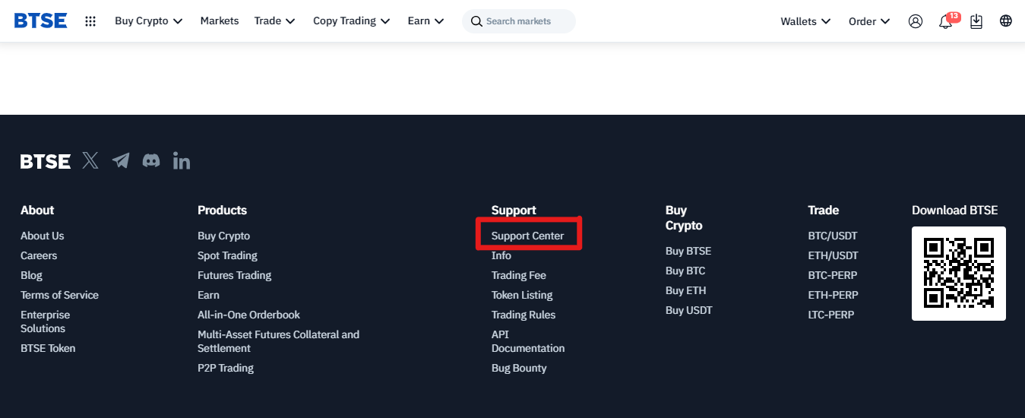Image resolution: width=1025 pixels, height=418 pixels.
Task: Open the language globe icon
Action: click(x=1006, y=21)
